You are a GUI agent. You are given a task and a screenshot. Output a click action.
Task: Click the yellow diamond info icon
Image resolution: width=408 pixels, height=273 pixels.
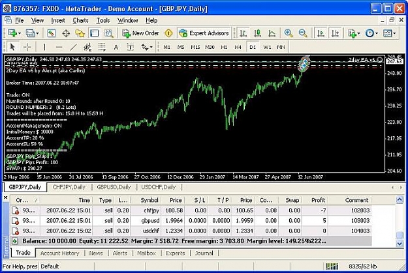tap(168, 33)
